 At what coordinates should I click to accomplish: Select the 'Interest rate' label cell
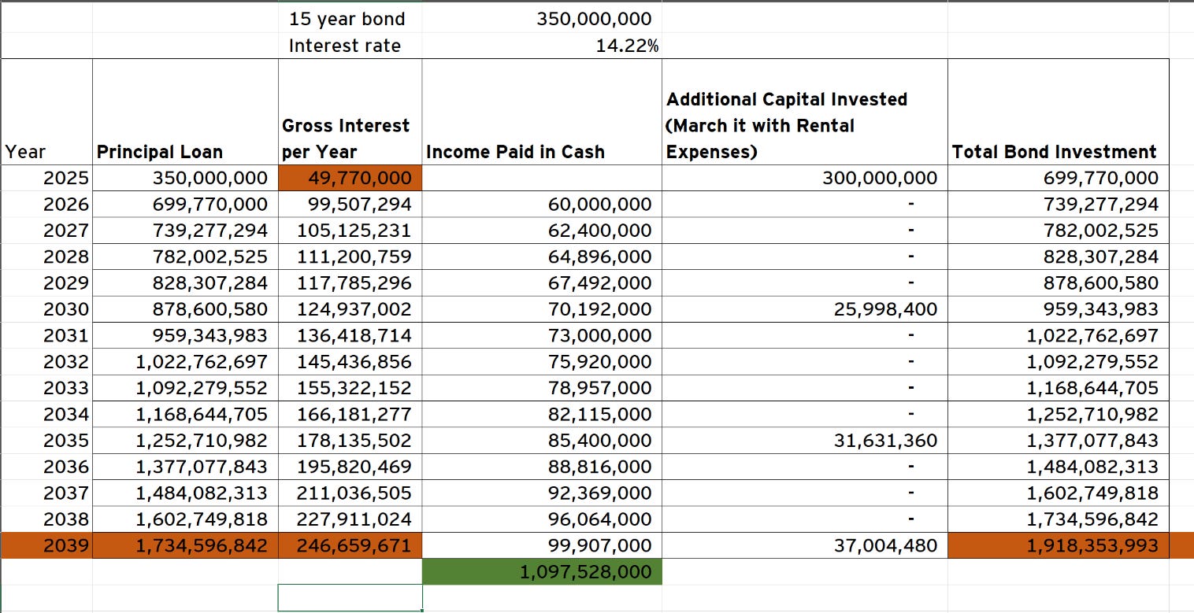coord(350,46)
